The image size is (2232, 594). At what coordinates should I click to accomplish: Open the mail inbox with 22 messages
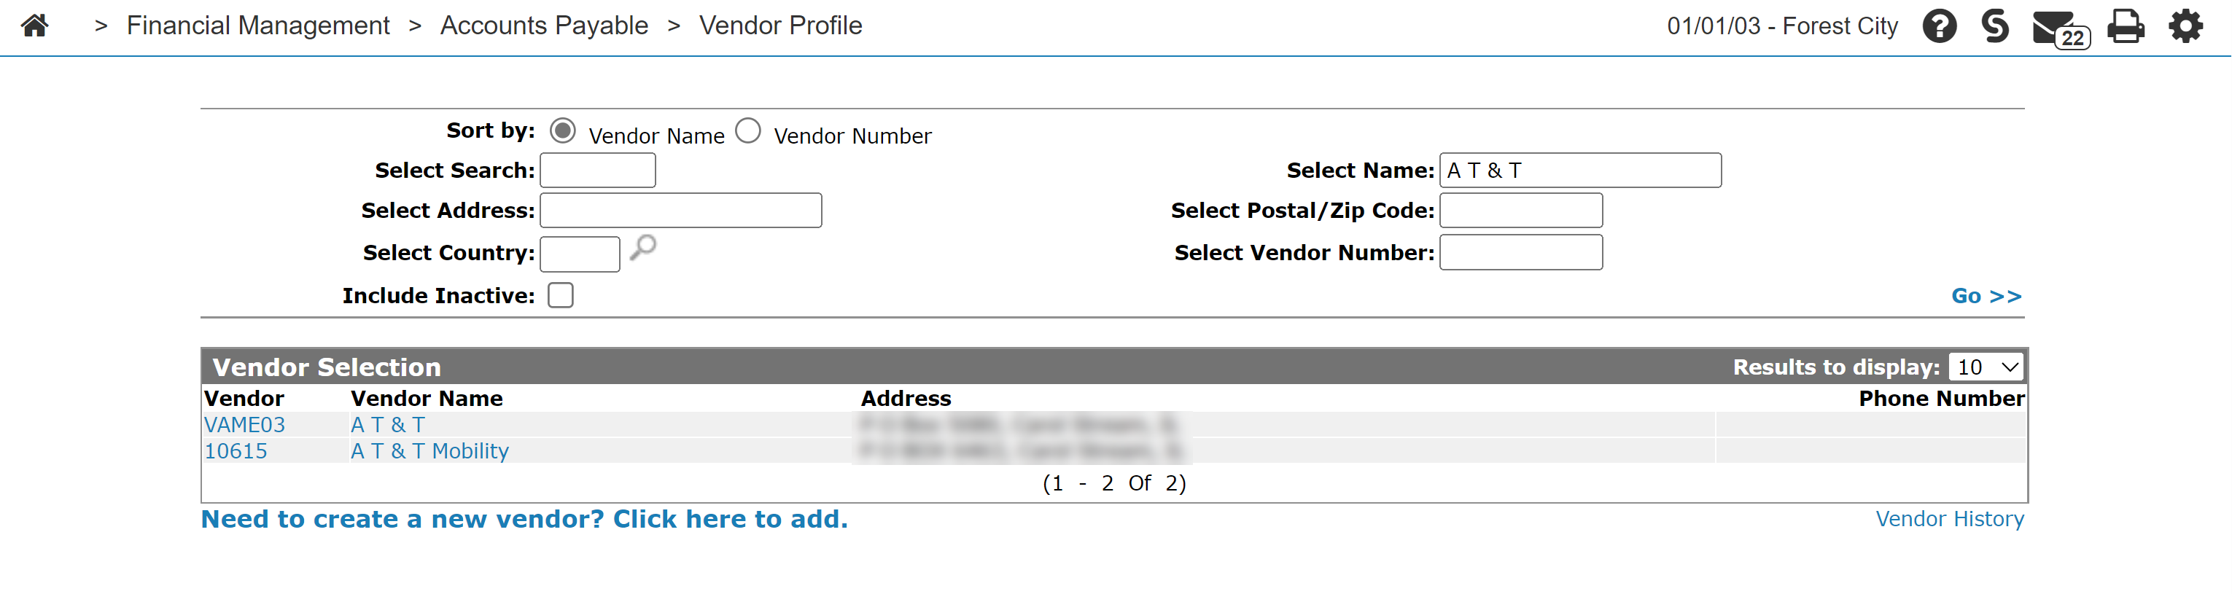click(2061, 28)
